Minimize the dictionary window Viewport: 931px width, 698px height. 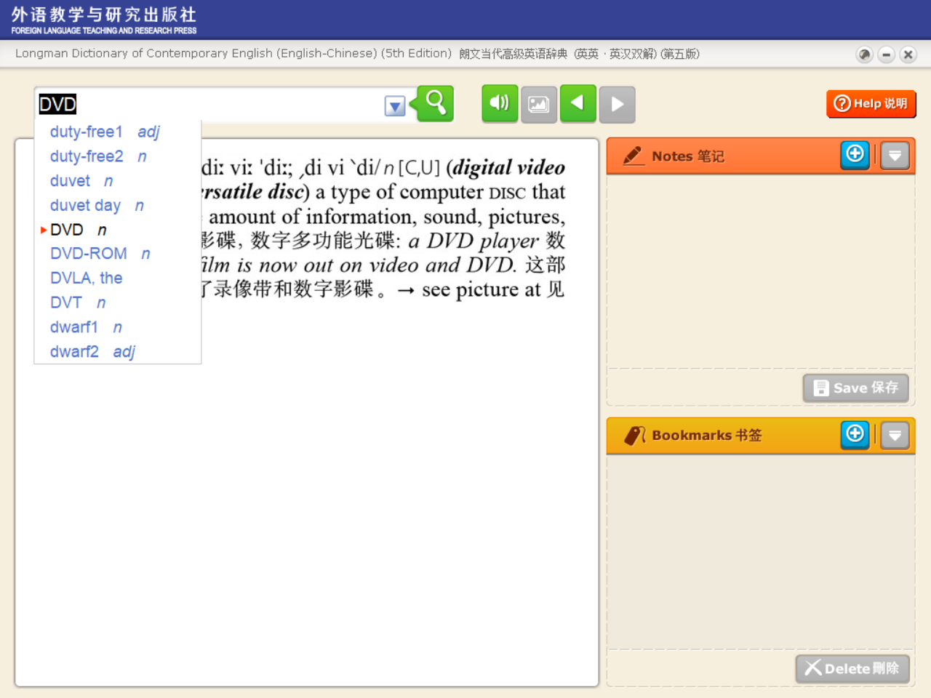click(887, 55)
